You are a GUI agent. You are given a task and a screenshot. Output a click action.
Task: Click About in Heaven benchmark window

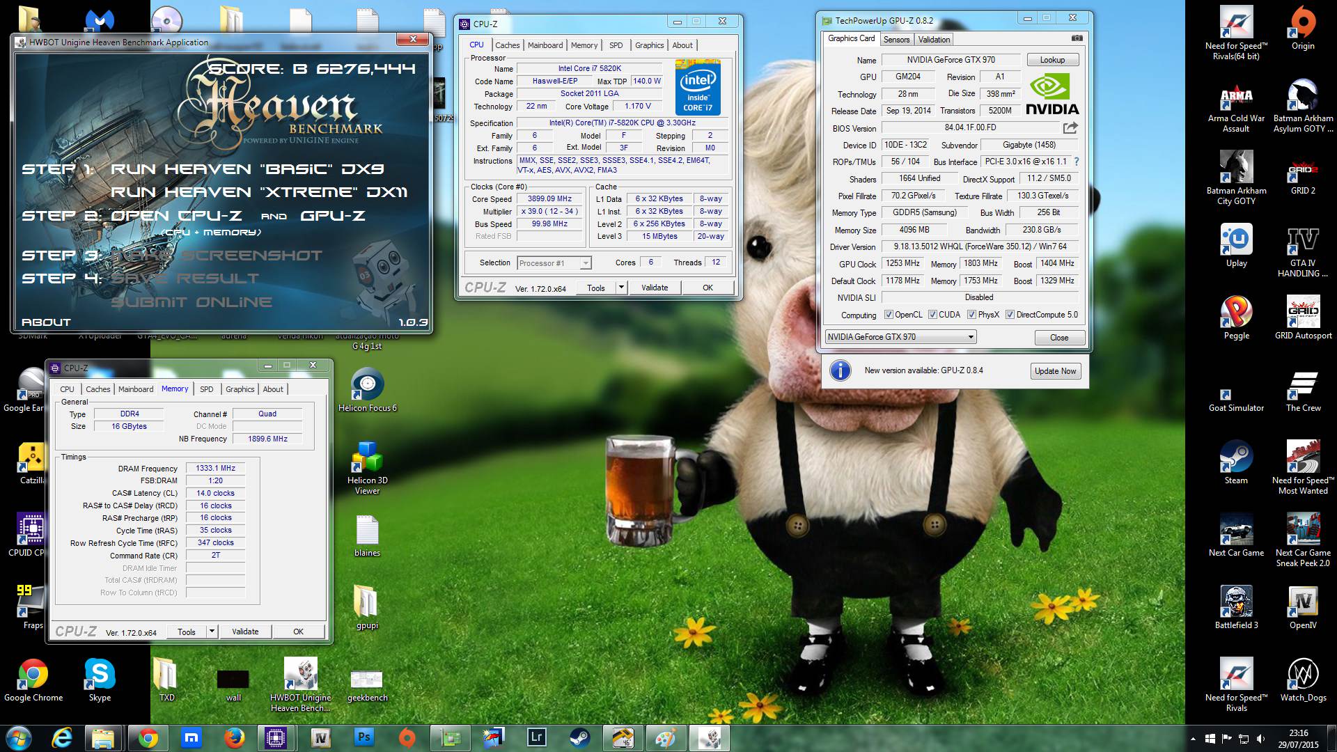46,322
